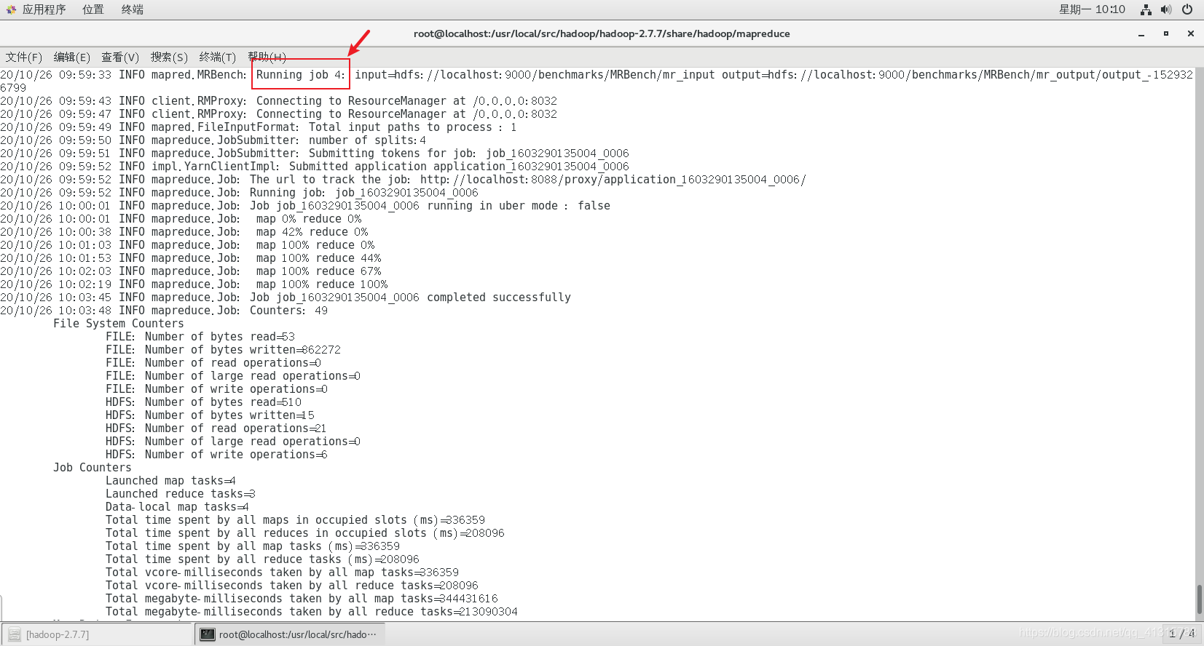Open the 查看(V) menu

[120, 57]
